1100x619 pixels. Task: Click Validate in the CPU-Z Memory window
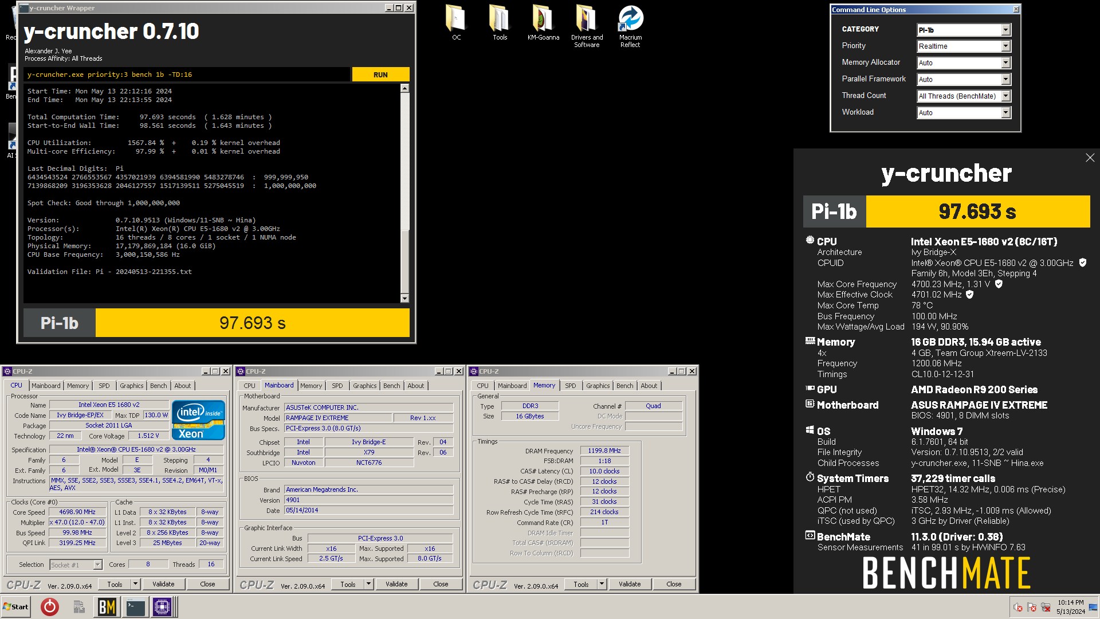(x=630, y=584)
